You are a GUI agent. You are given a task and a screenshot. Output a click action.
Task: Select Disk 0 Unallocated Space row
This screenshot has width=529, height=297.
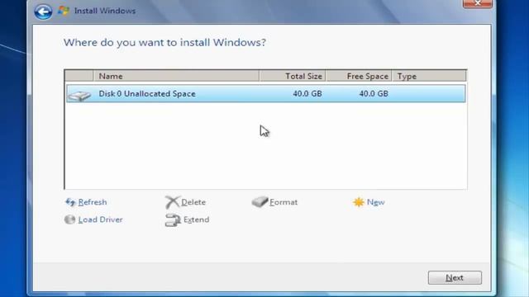pyautogui.click(x=266, y=93)
